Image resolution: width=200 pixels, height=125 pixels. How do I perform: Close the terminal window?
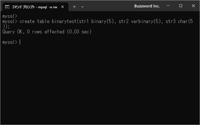[x=193, y=6]
